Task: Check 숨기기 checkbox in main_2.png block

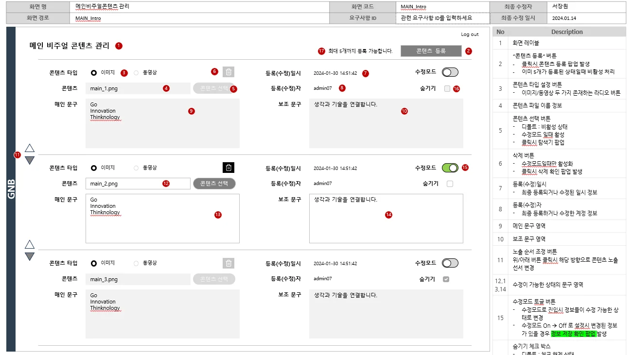Action: point(450,184)
